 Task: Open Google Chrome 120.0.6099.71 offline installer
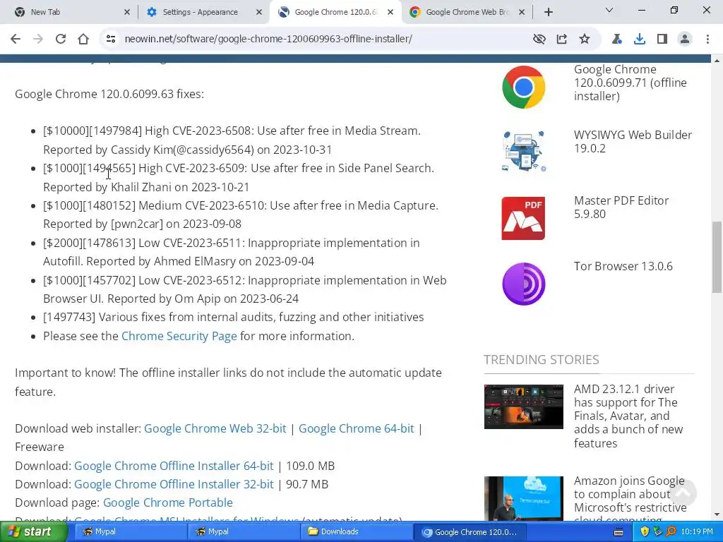pos(630,83)
